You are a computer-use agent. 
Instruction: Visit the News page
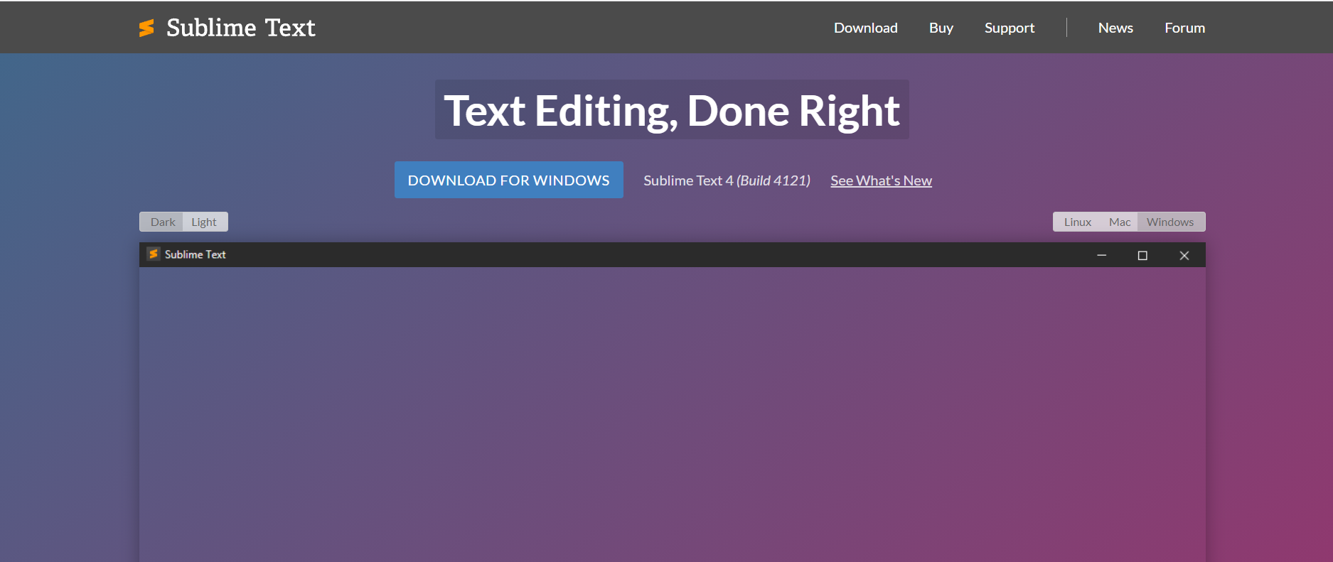[1115, 28]
